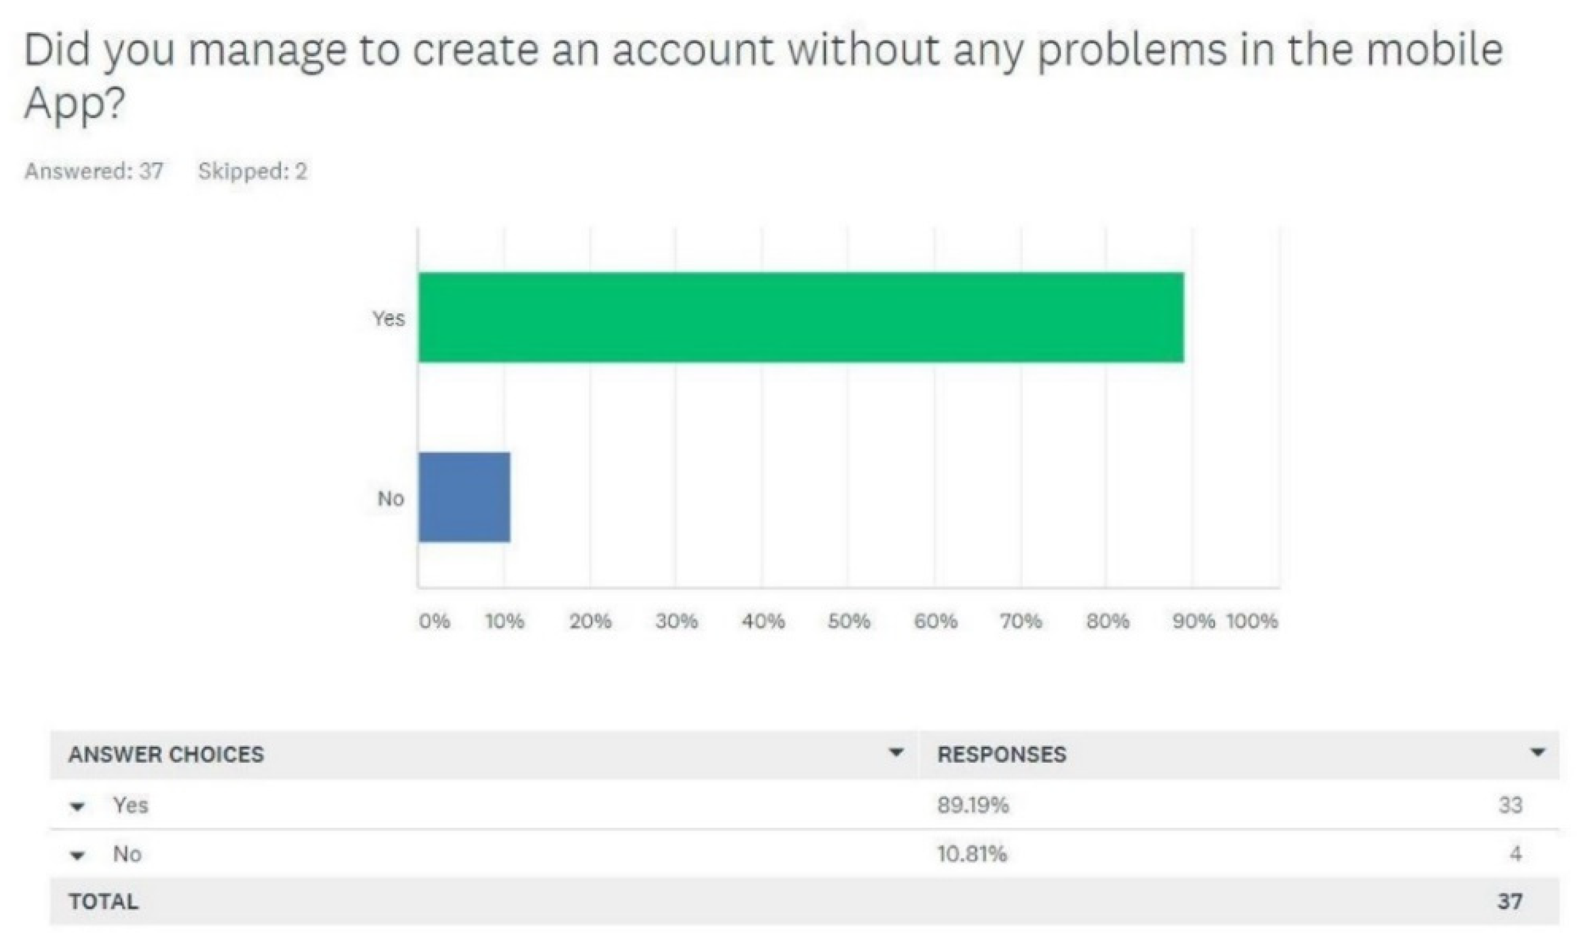Click the blue No bar in chart

(x=464, y=497)
